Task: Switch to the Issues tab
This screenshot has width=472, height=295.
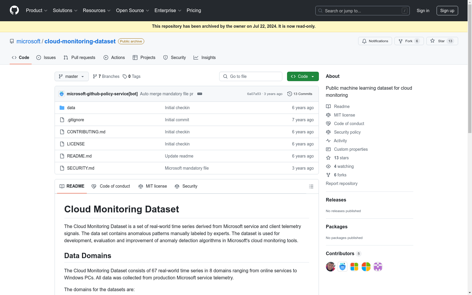Action: click(46, 58)
